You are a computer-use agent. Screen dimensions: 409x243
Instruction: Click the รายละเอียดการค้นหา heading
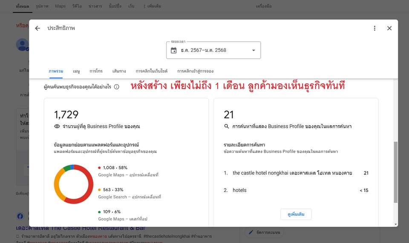pos(244,145)
